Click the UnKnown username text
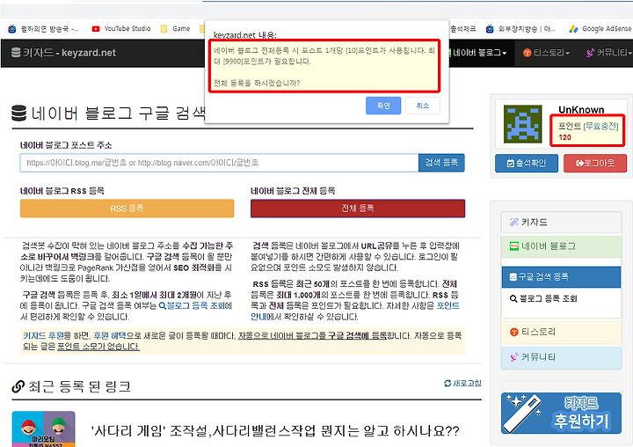This screenshot has height=447, width=633. [x=581, y=110]
